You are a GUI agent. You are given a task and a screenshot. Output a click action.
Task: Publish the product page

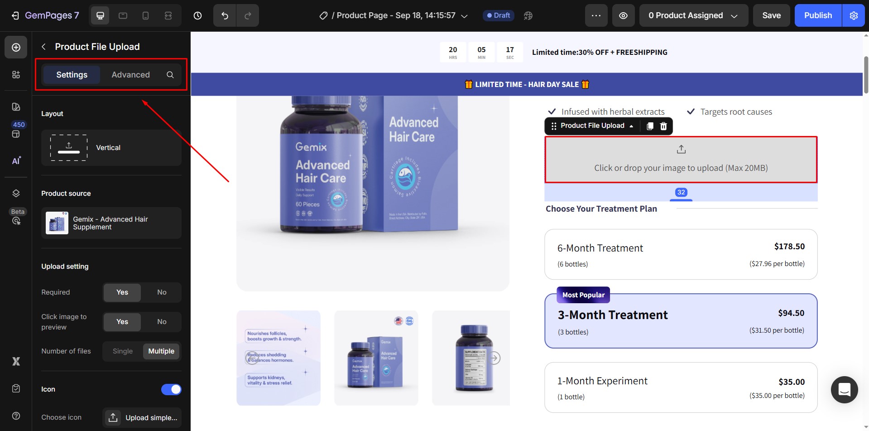click(x=817, y=15)
